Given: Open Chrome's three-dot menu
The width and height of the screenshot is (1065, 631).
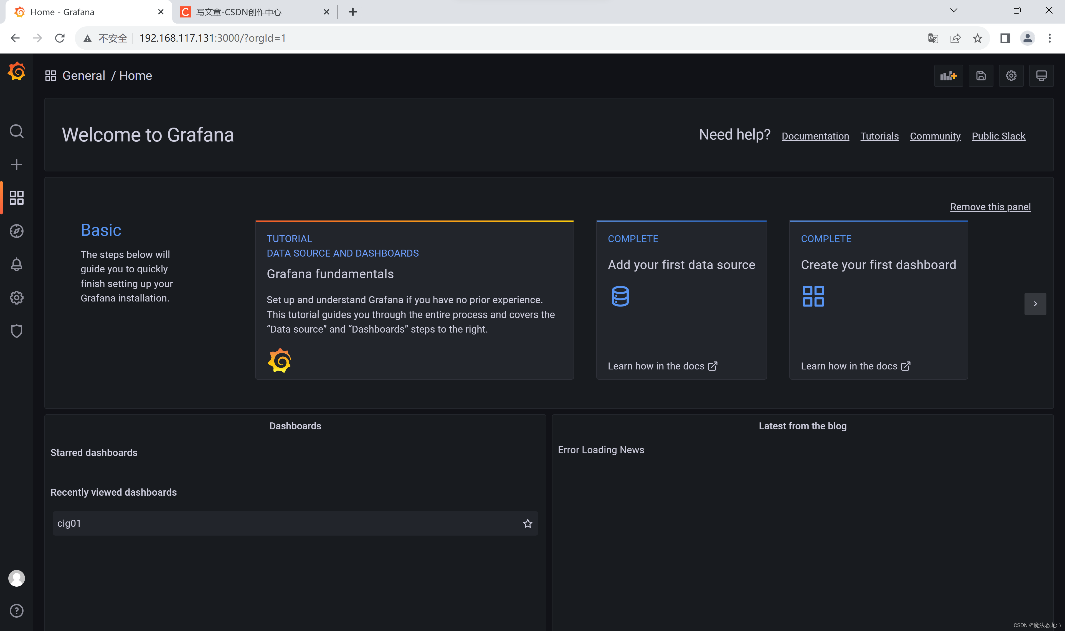Looking at the screenshot, I should 1049,38.
